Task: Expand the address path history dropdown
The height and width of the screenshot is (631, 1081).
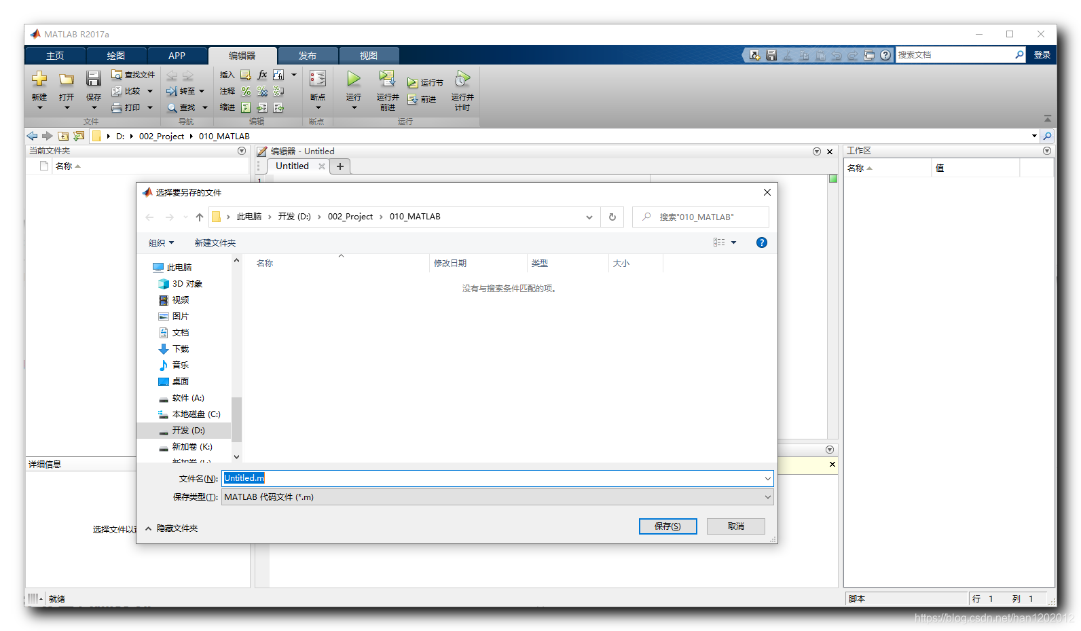Action: [x=589, y=217]
